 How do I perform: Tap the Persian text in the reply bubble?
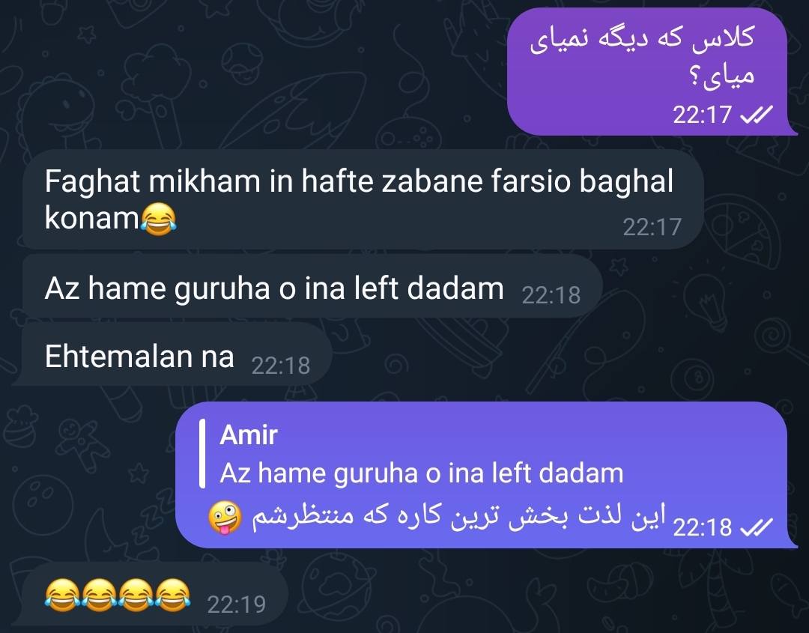pos(458,516)
